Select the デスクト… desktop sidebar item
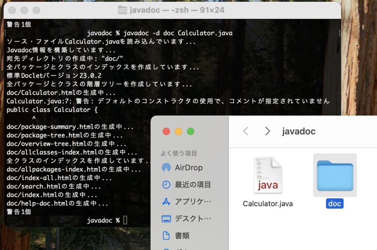Image resolution: width=377 pixels, height=250 pixels. click(186, 219)
